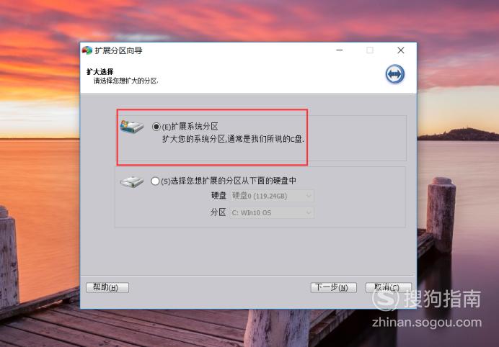
Task: Click the blue double-arrow extend icon
Action: tap(395, 73)
